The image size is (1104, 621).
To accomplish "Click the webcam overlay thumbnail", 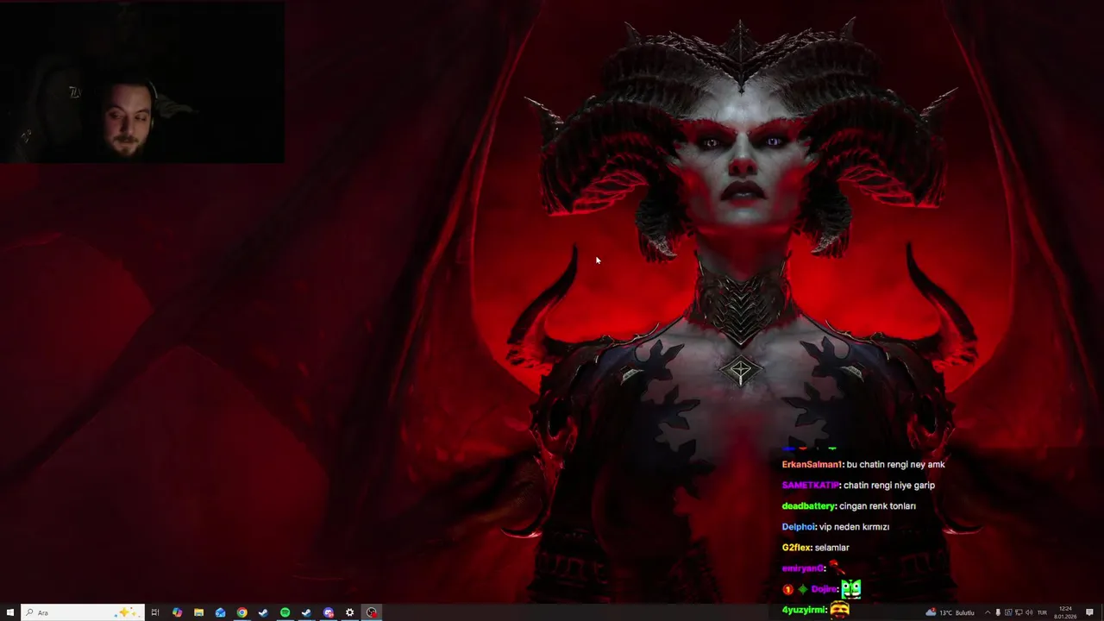I will (x=142, y=82).
